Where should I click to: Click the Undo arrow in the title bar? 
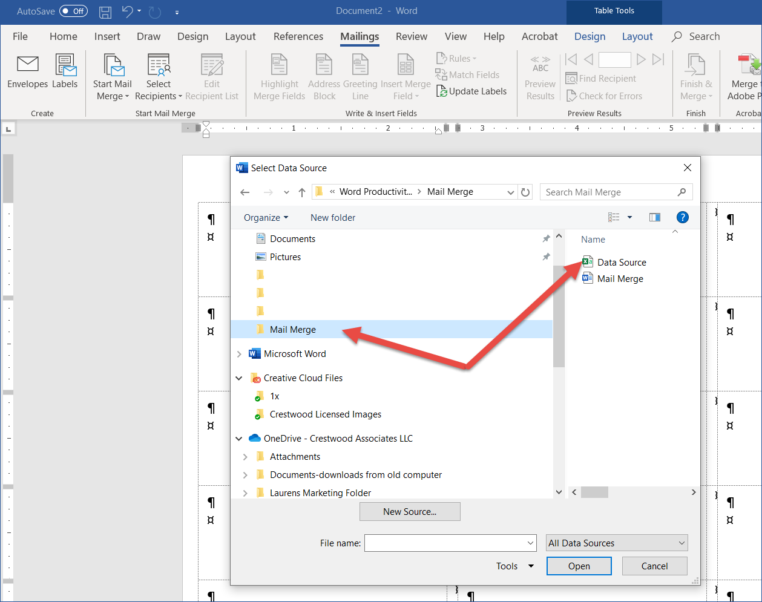127,11
